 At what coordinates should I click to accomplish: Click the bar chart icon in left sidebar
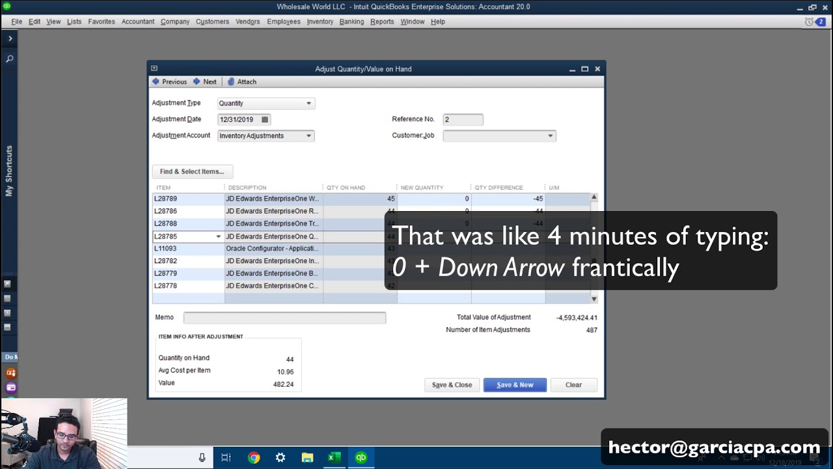click(7, 313)
